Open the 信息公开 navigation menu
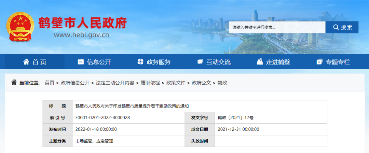The height and width of the screenshot is (153, 369). (x=99, y=62)
